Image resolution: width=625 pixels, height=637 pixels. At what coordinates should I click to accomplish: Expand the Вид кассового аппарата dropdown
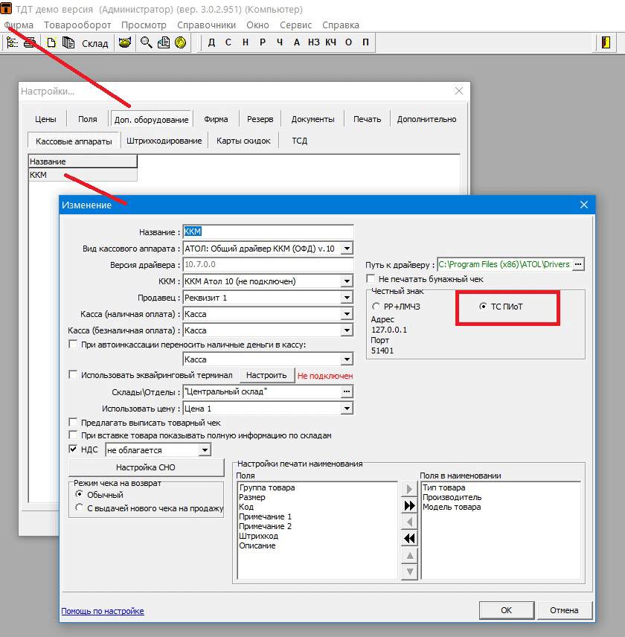347,249
